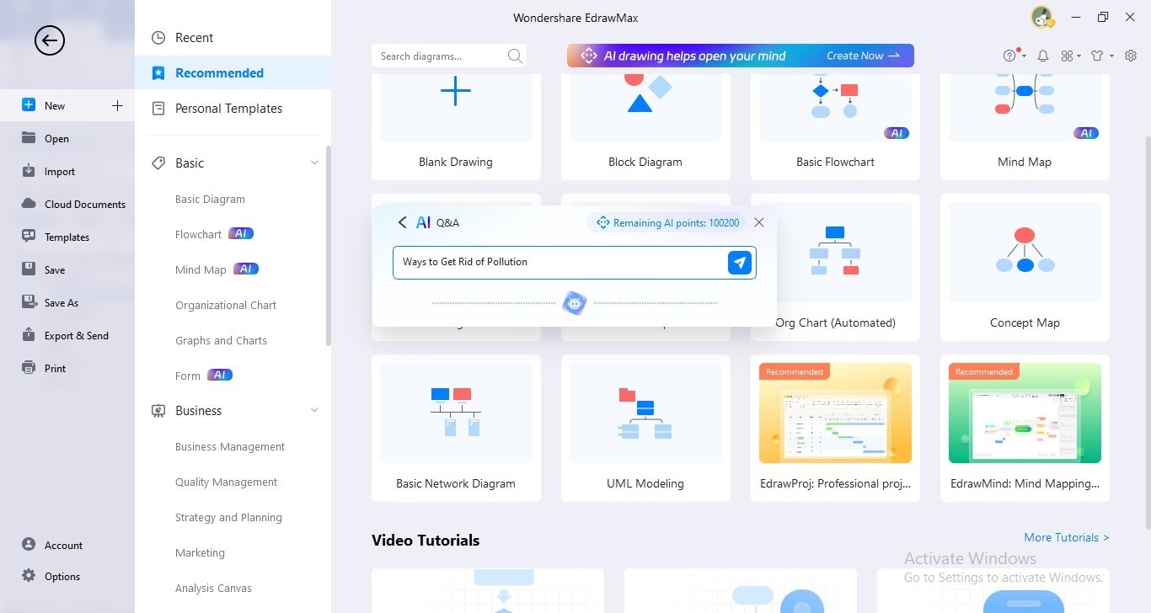
Task: Click the sidebar category scrollbar
Action: (x=329, y=246)
